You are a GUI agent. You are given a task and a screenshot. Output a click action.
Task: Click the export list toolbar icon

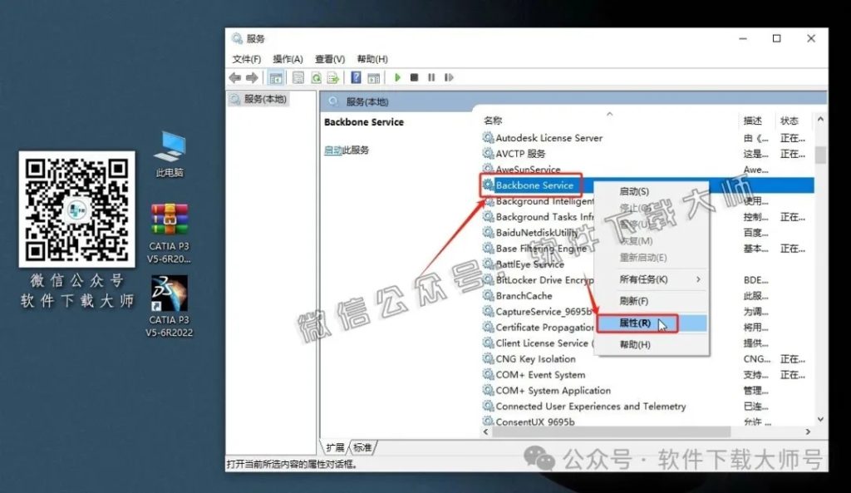click(332, 77)
